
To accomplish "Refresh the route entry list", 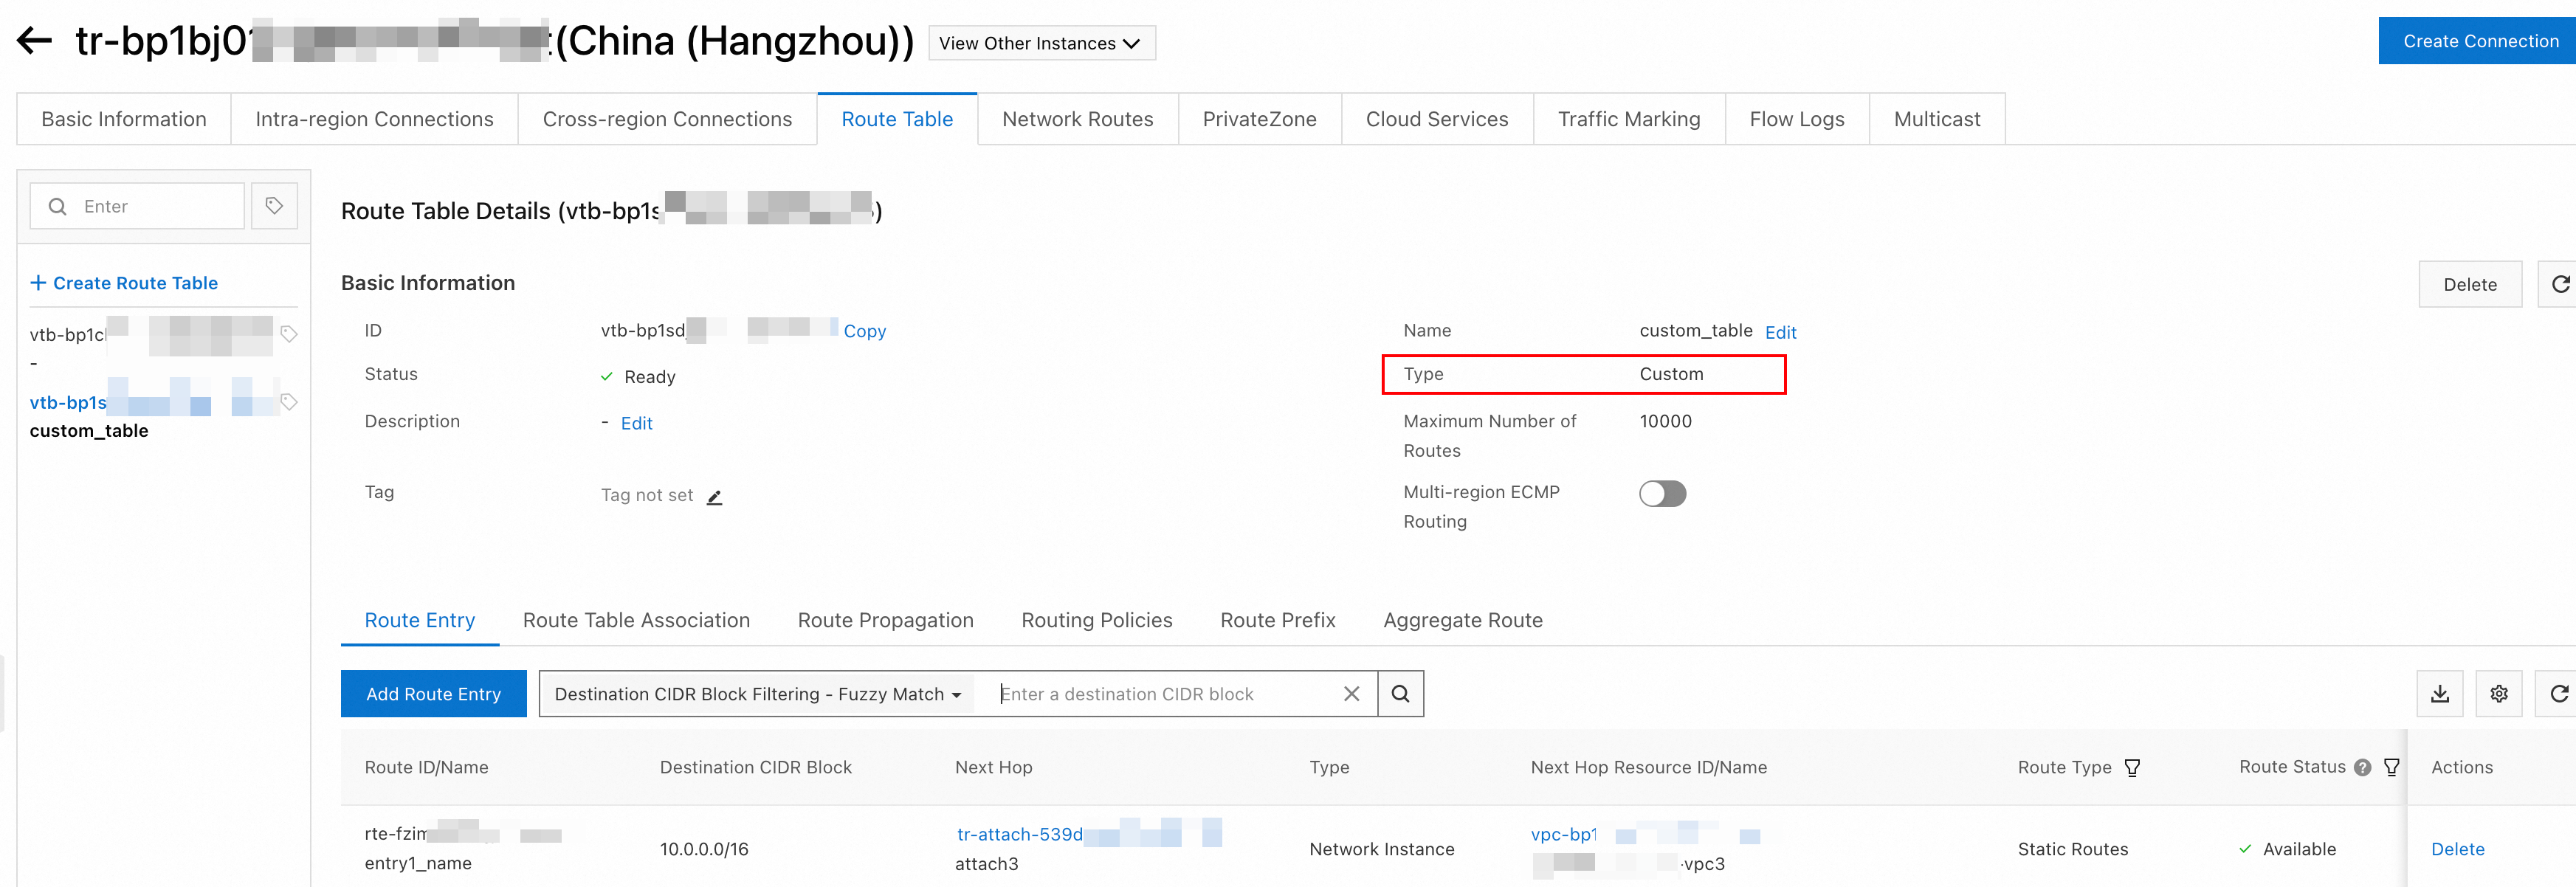I will [x=2558, y=694].
